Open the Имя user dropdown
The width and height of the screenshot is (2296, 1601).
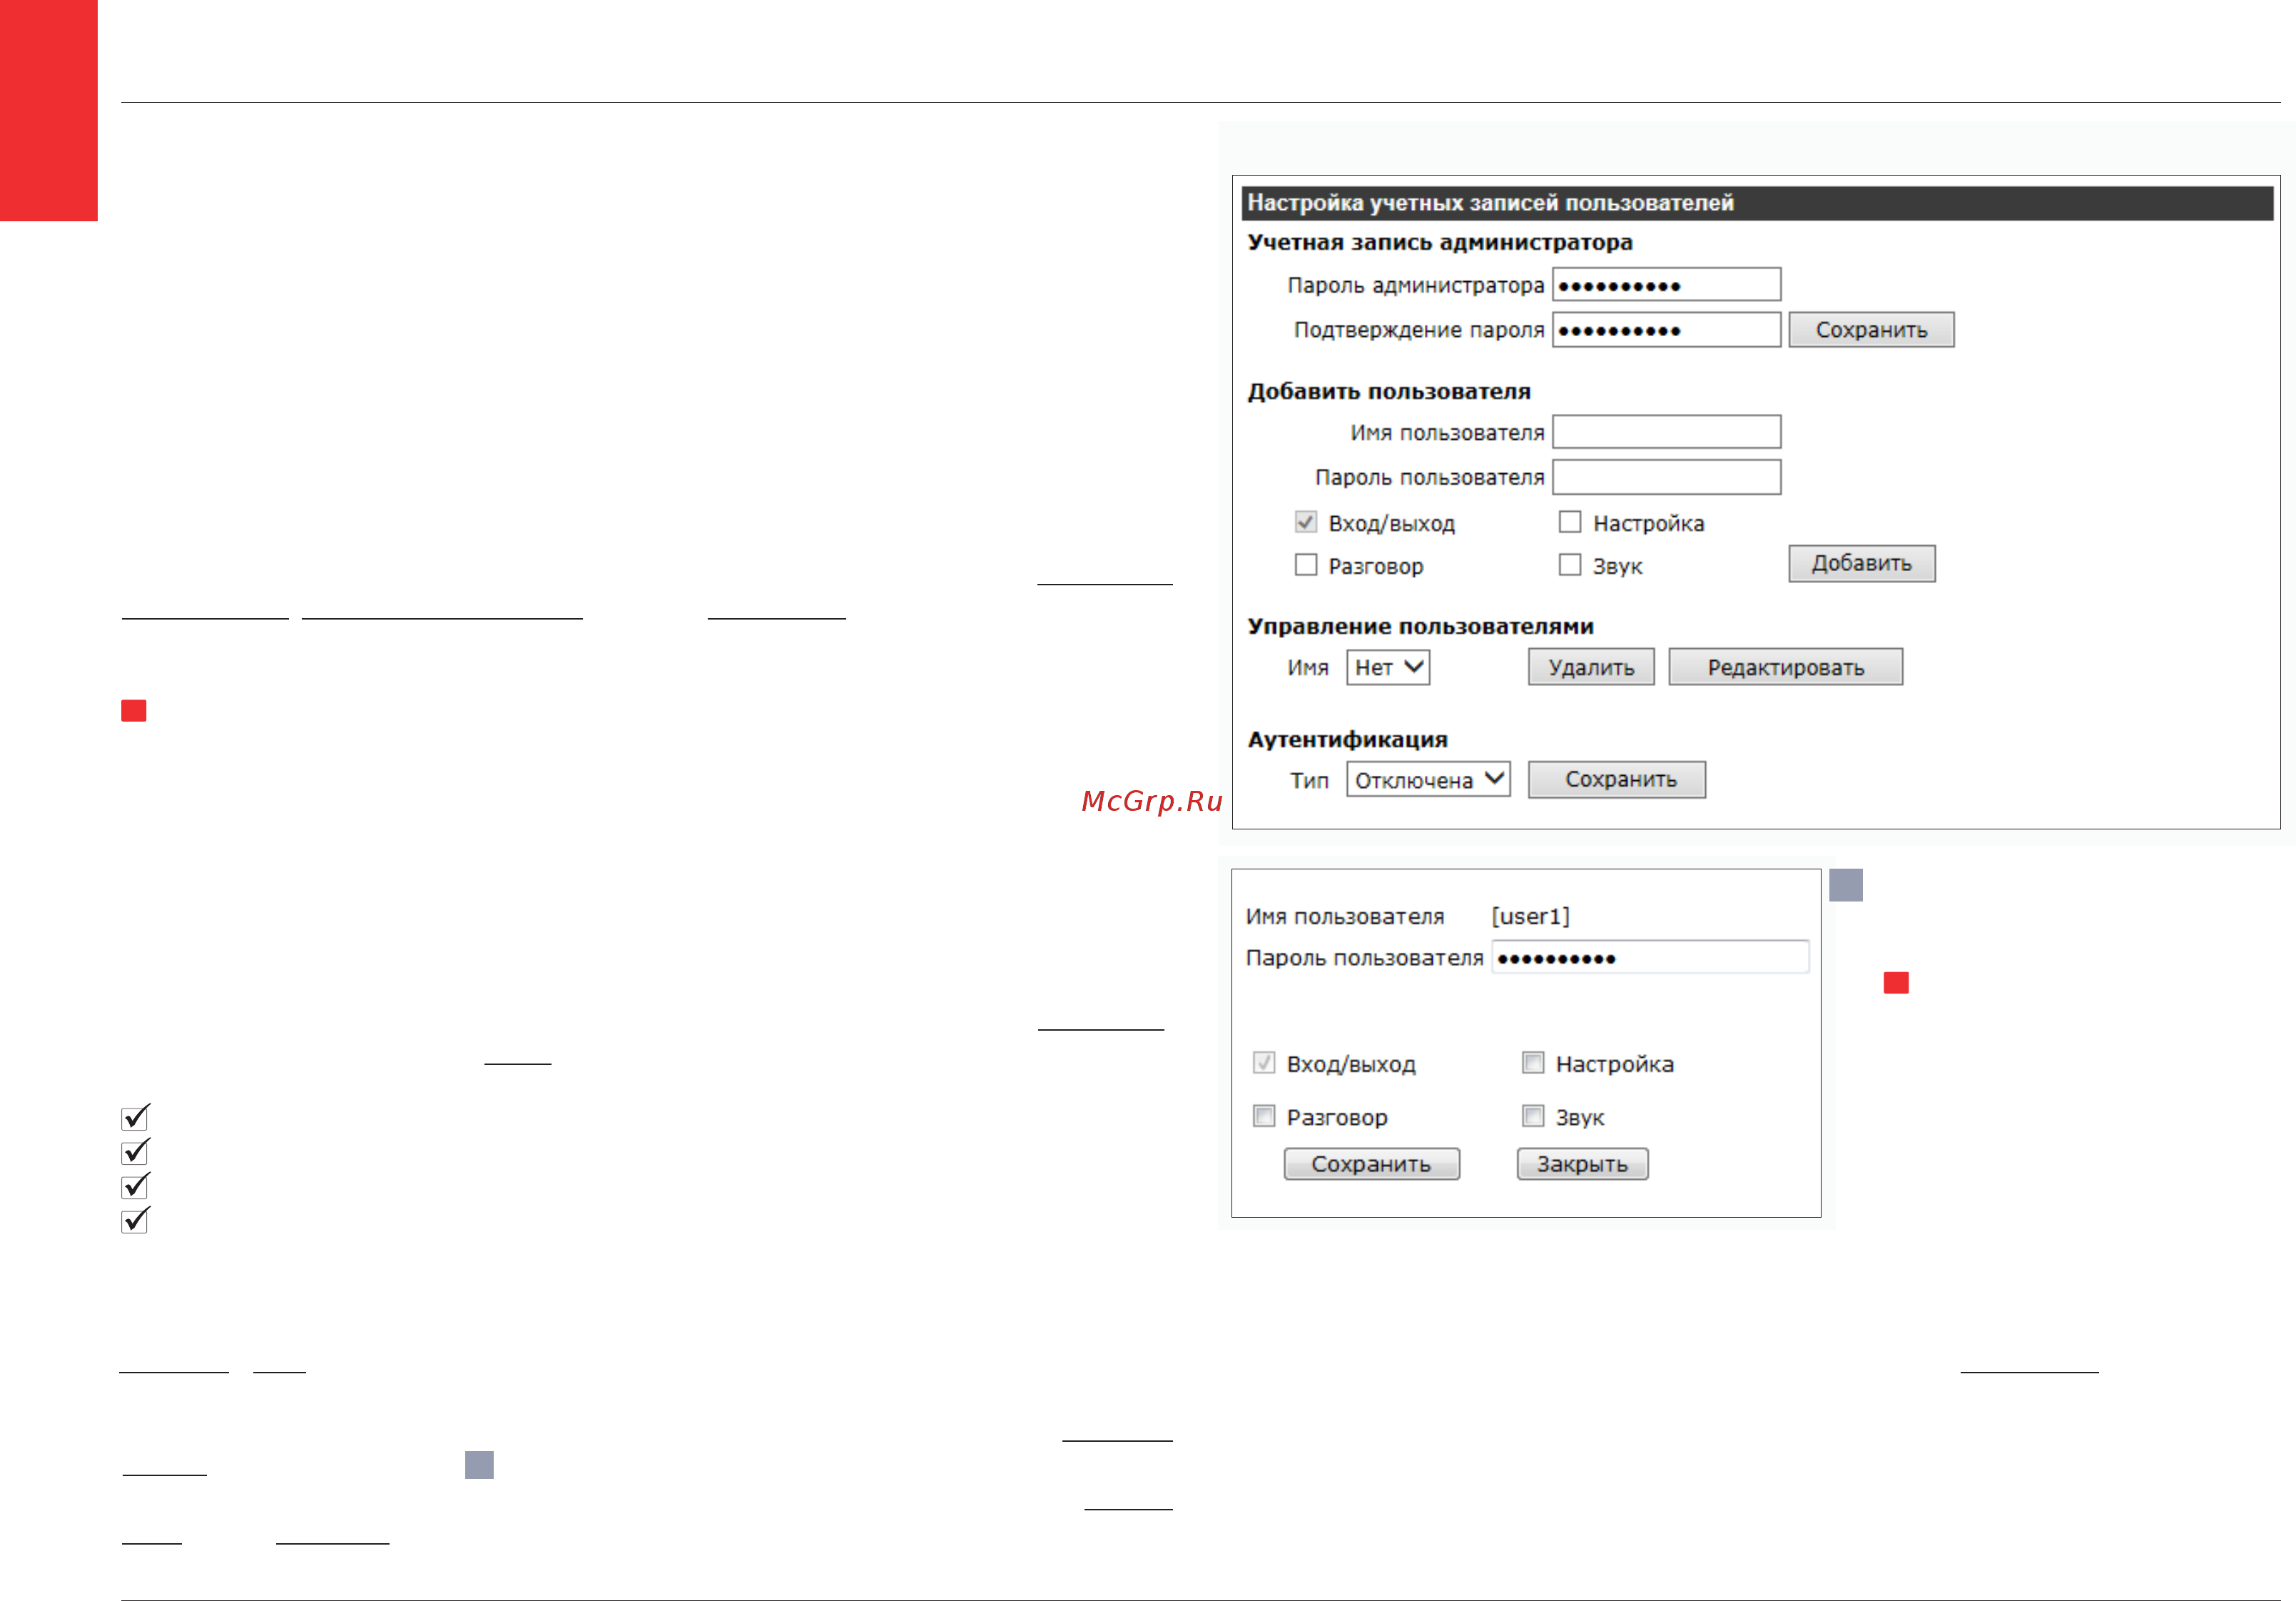point(1388,667)
